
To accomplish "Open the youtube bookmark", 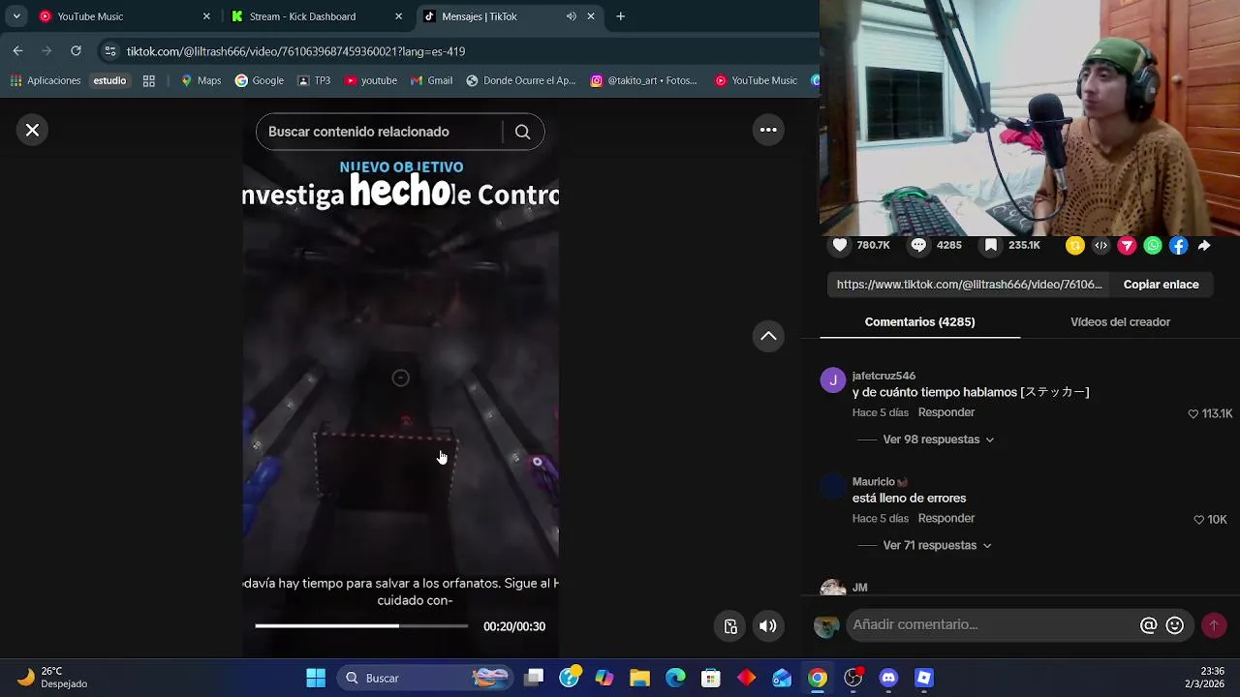I will (370, 80).
